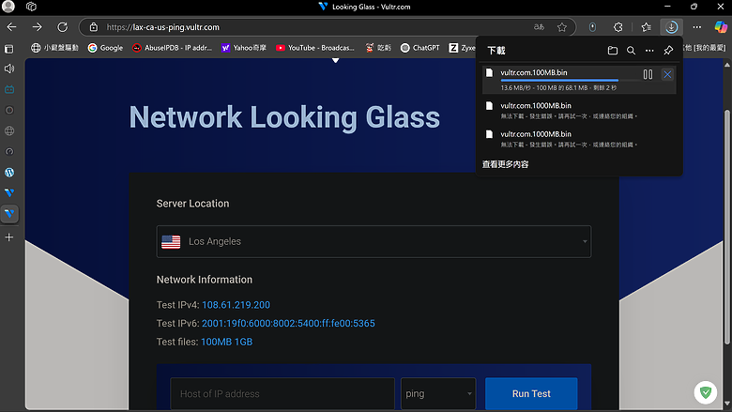Select the active Vultr sidebar tab
732x412 pixels.
point(9,213)
